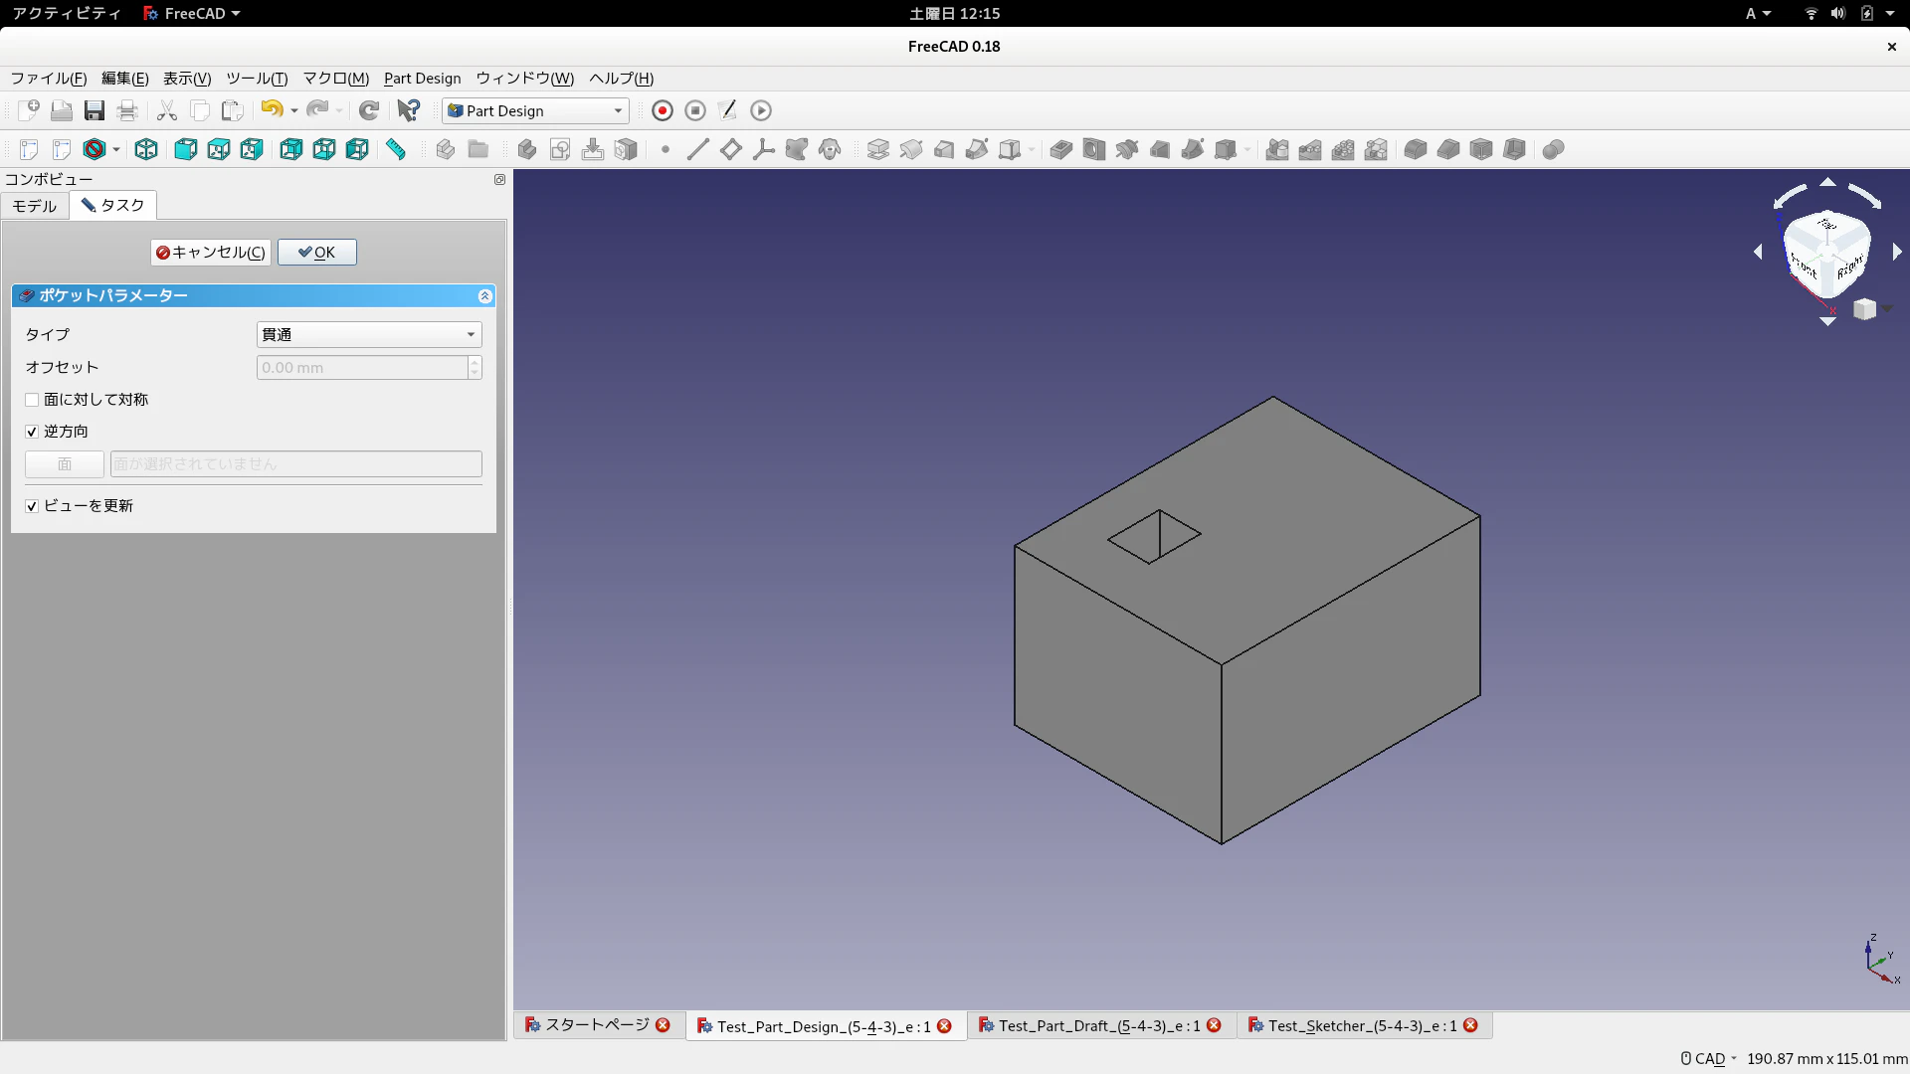Click the scissors cut icon
1910x1074 pixels.
(x=167, y=110)
